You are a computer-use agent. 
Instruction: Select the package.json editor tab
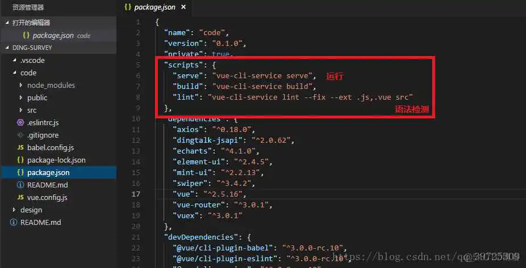pyautogui.click(x=155, y=7)
